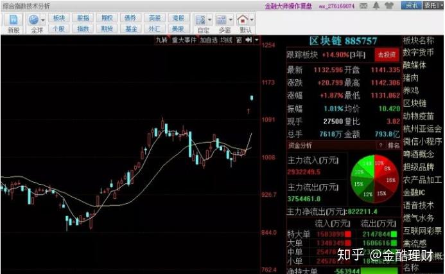The height and width of the screenshot is (274, 445).
Task: Select 禽流感 in the sector list
Action: tap(415, 244)
